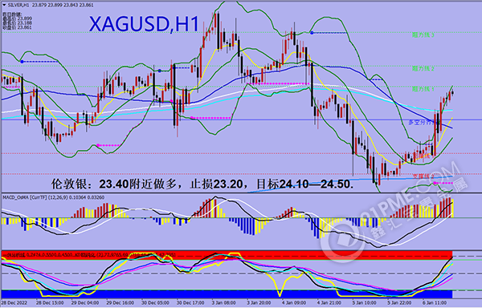Click the red overbought band in bottom oscillator

[x=227, y=255]
